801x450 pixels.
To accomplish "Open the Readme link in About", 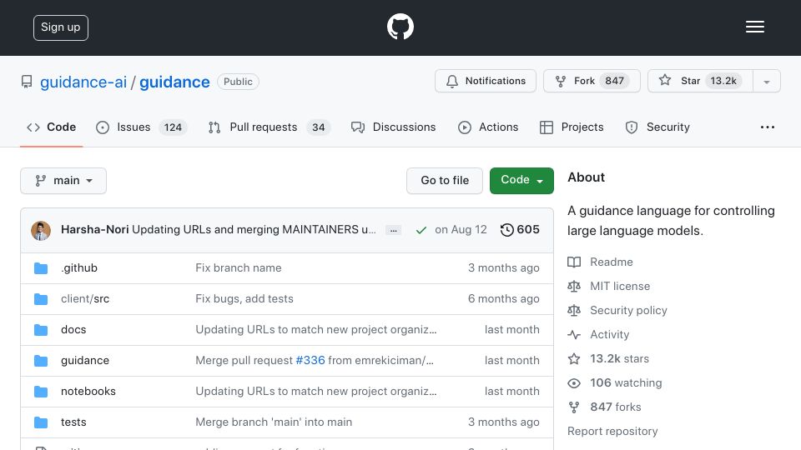I will tap(600, 262).
